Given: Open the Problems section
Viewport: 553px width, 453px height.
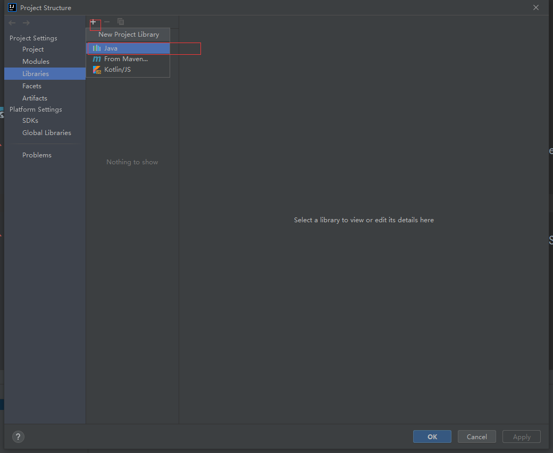Looking at the screenshot, I should tap(37, 155).
